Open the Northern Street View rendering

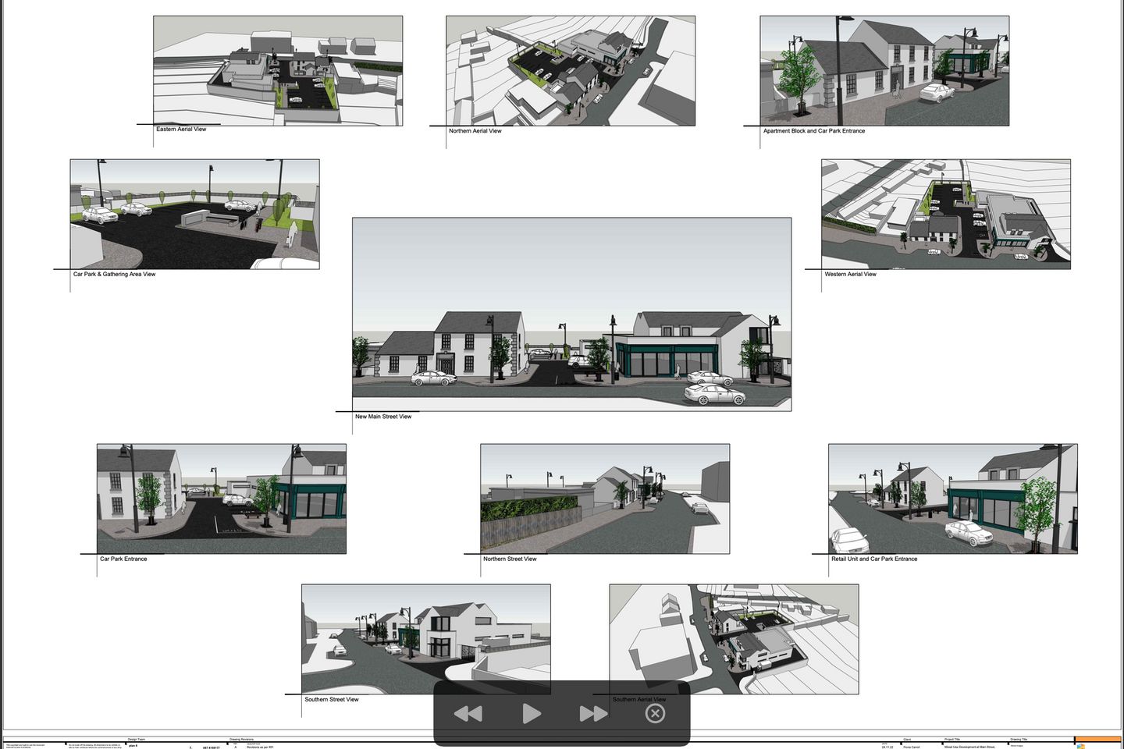coord(603,499)
